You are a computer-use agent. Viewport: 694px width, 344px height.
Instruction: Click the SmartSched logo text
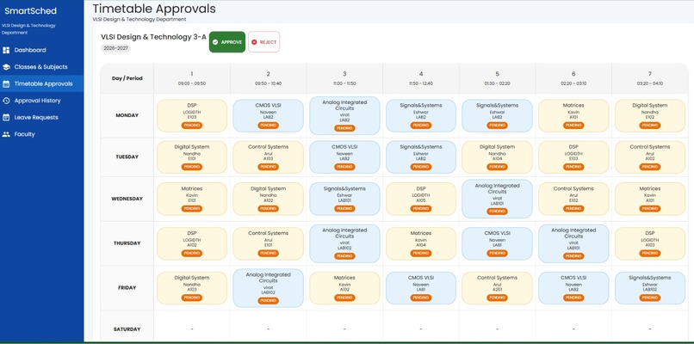(30, 11)
